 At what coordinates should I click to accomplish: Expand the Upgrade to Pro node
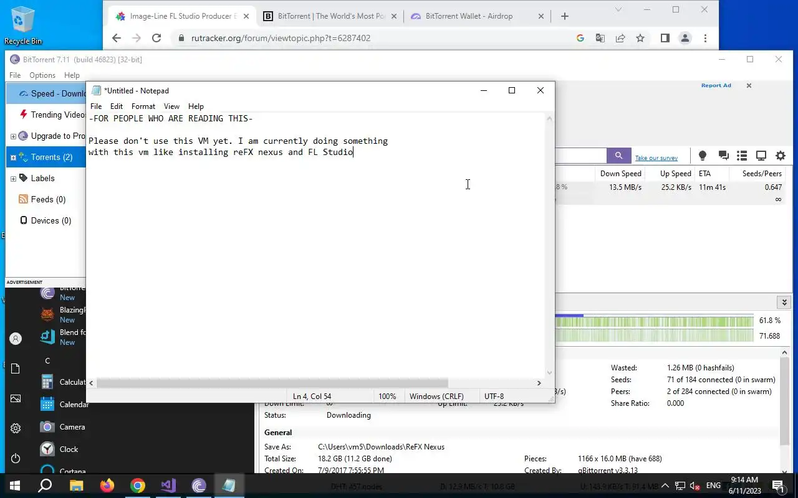13,136
